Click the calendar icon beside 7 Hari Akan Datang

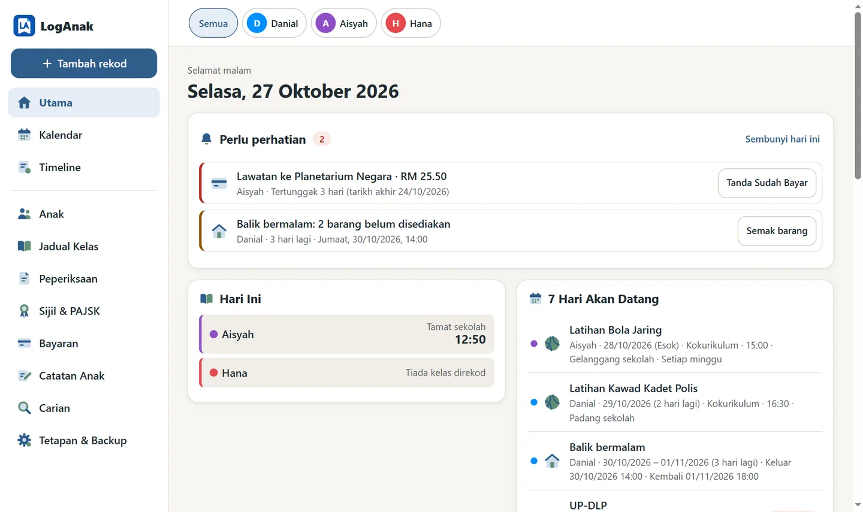535,298
